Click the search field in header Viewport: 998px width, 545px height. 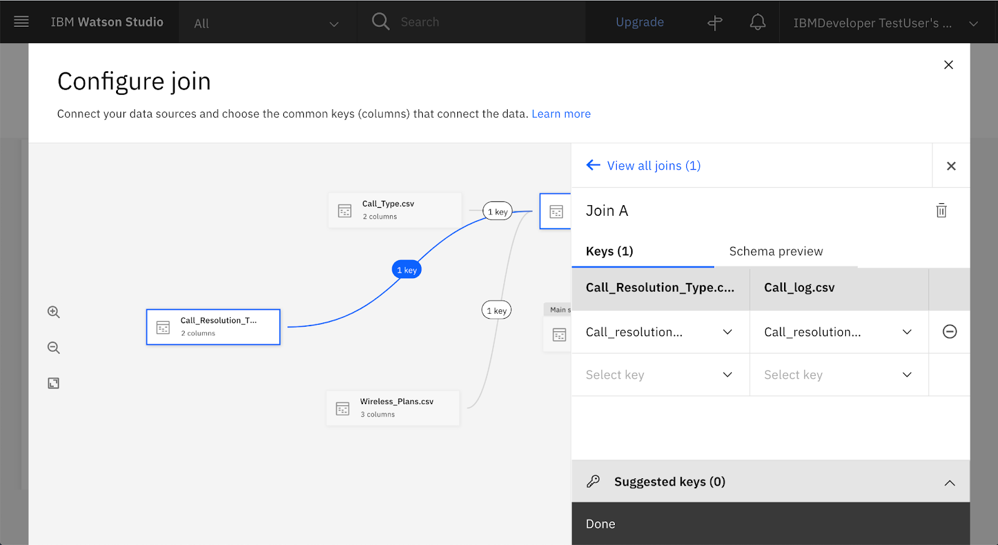coord(474,22)
